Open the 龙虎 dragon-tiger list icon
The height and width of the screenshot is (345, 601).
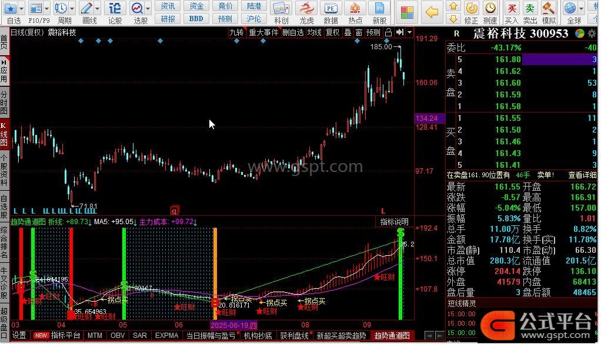(306, 12)
